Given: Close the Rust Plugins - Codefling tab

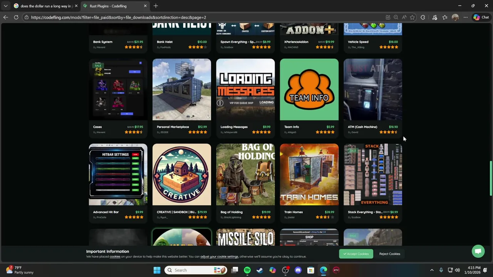Looking at the screenshot, I should [x=145, y=6].
